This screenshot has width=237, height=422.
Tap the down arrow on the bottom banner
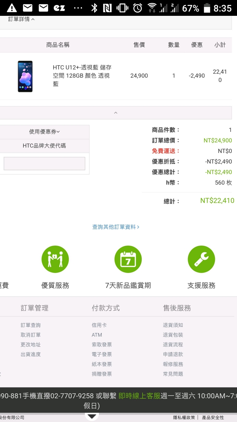click(x=92, y=416)
